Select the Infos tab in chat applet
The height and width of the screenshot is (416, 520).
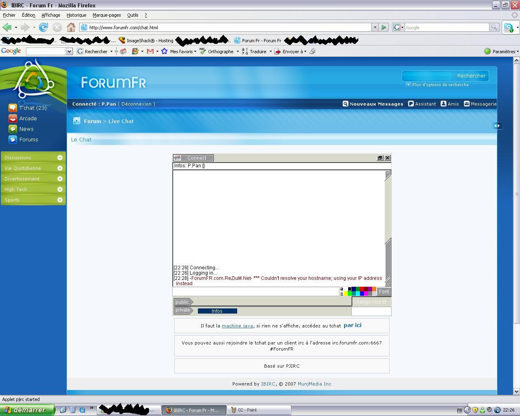tap(217, 311)
